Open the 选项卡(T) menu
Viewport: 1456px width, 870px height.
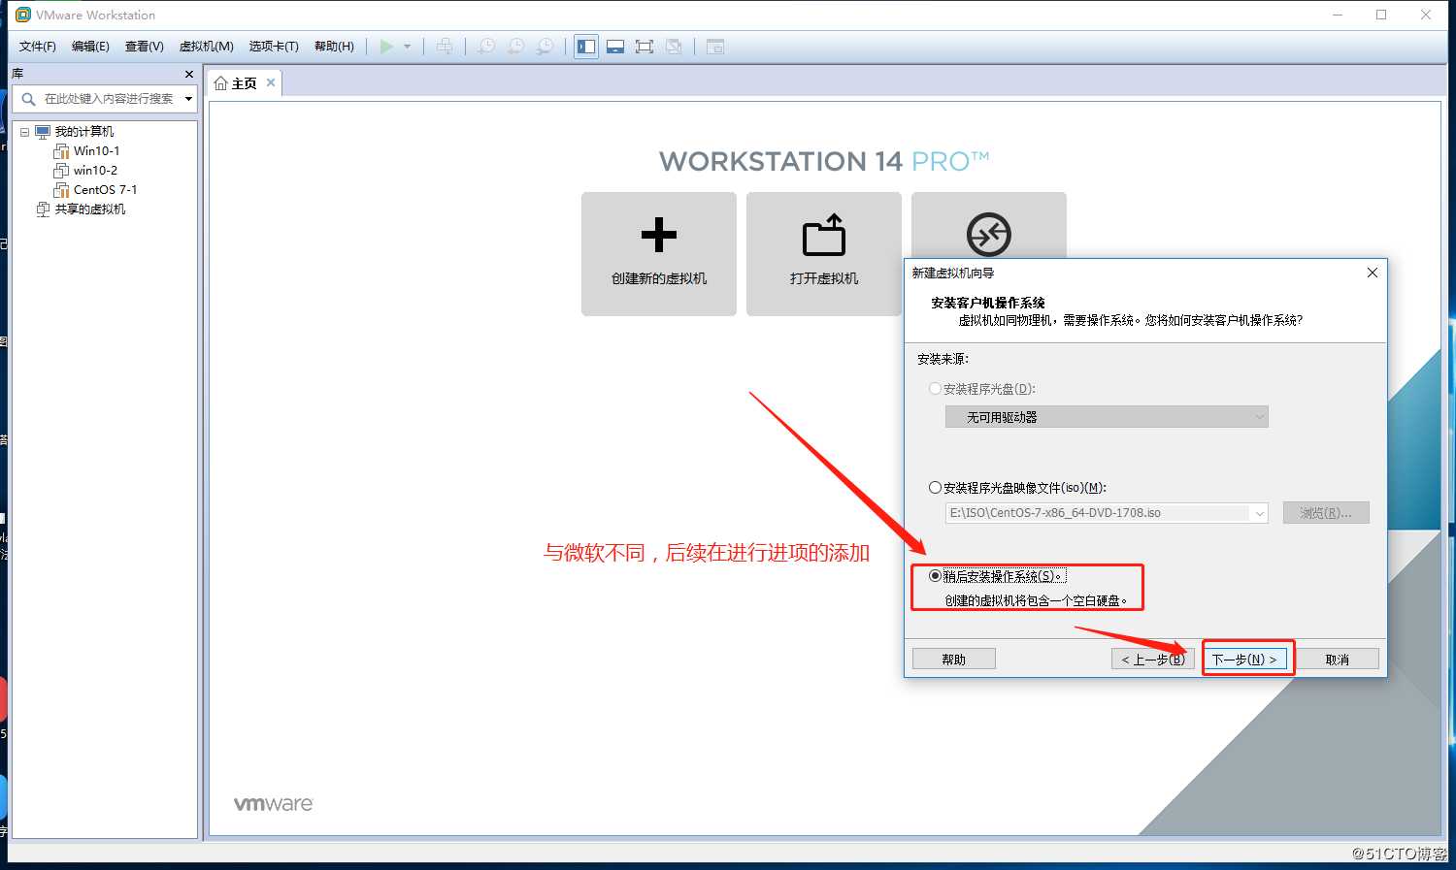274,47
